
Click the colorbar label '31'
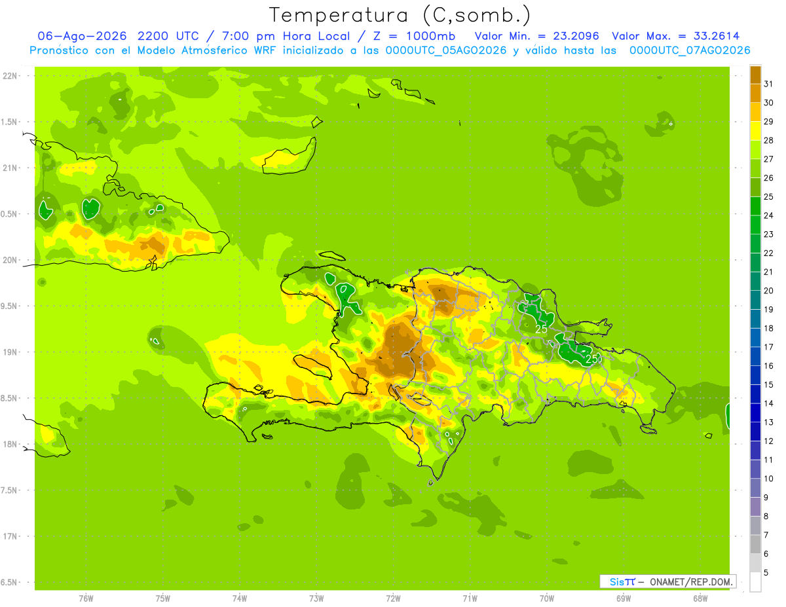coord(769,84)
